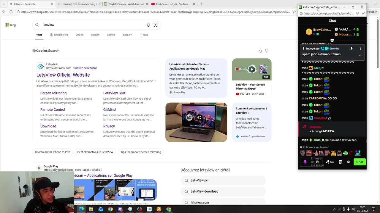Select the fire emote in quick emotes

pos(333,153)
